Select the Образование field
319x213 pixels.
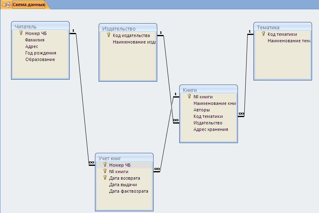tap(40, 59)
